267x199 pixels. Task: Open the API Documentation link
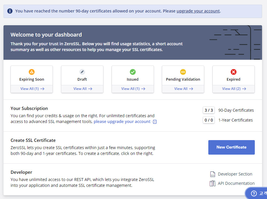point(236,183)
